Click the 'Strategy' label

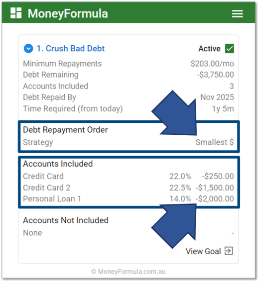[38, 142]
